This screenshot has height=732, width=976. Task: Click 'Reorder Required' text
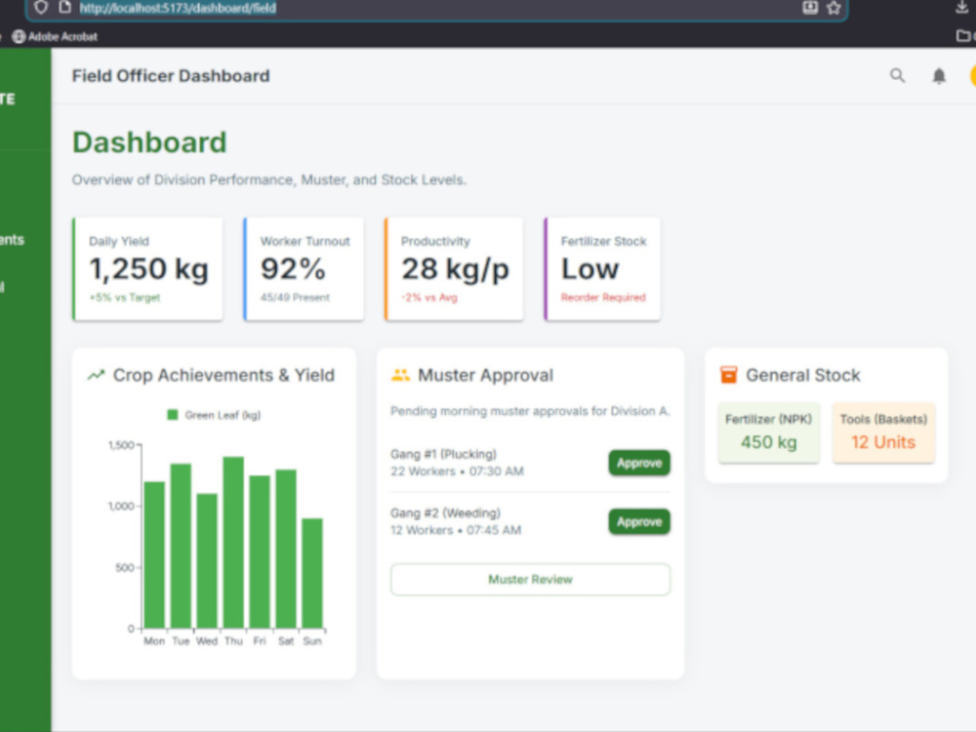pos(603,298)
